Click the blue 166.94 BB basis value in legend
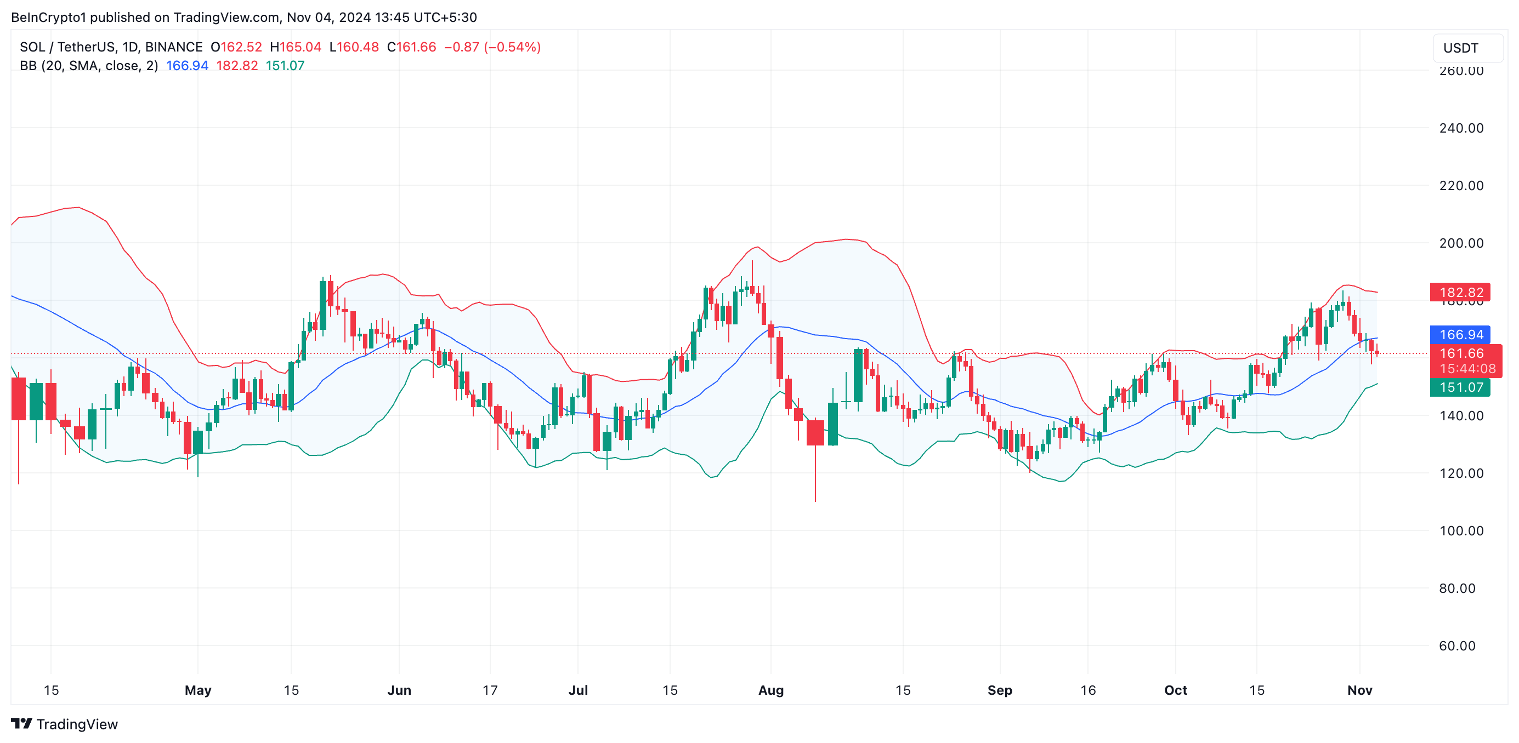The image size is (1519, 743). tap(187, 65)
